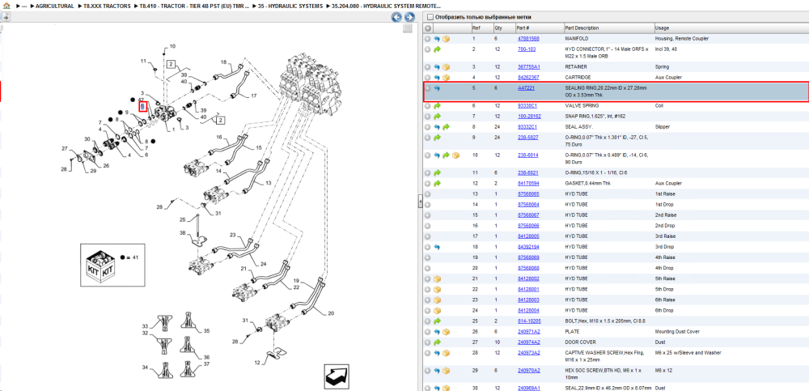The height and width of the screenshot is (391, 809).
Task: Click box icon on MANIFOLD row
Action: [x=447, y=39]
